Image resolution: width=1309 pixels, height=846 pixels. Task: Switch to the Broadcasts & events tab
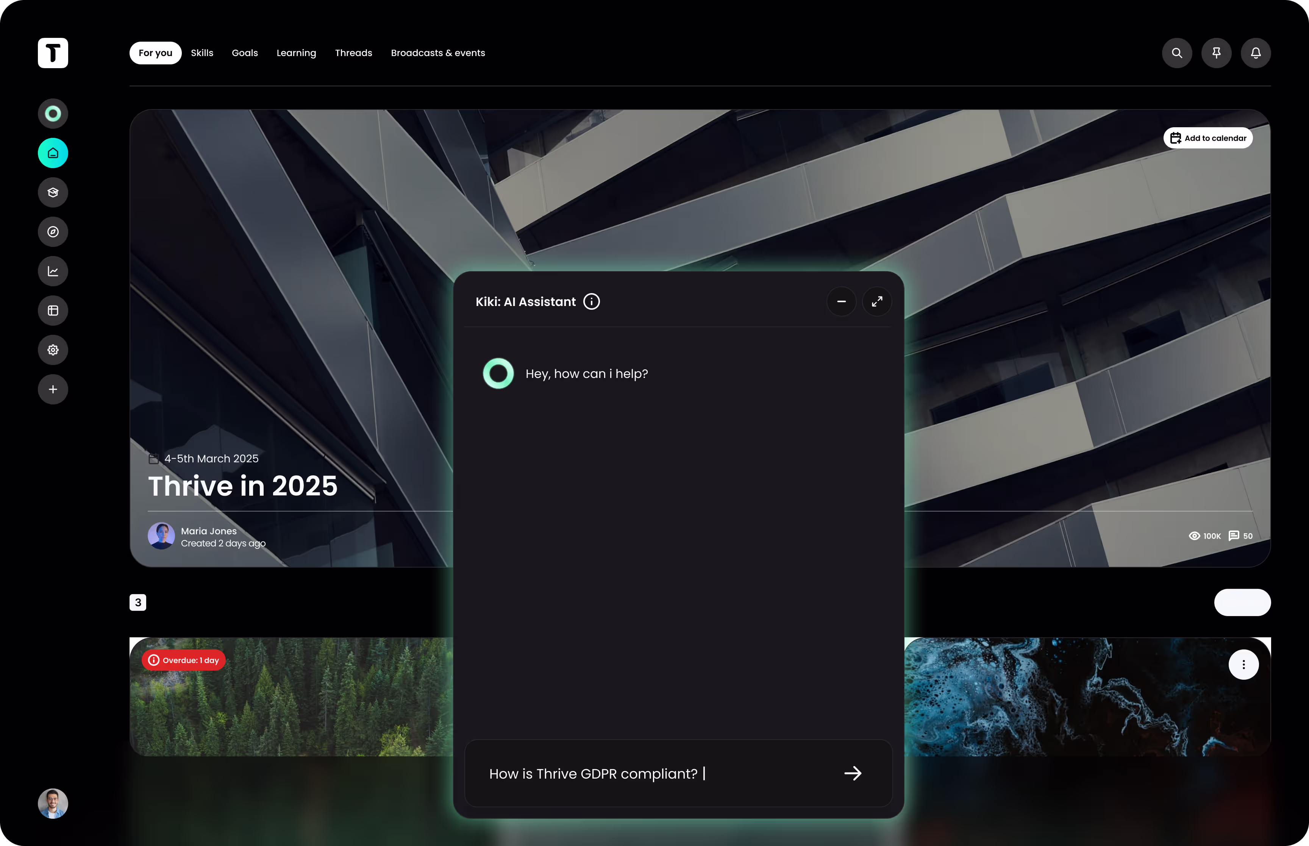pos(438,53)
